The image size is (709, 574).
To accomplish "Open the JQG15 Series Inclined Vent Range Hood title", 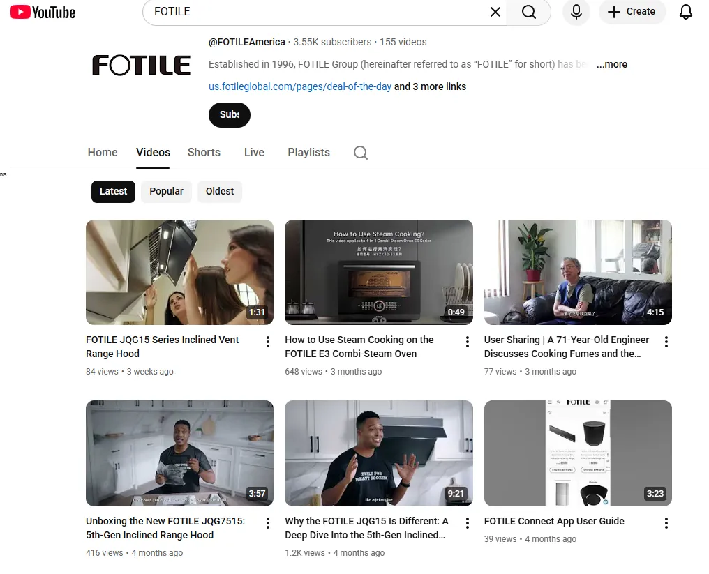I will (x=163, y=347).
